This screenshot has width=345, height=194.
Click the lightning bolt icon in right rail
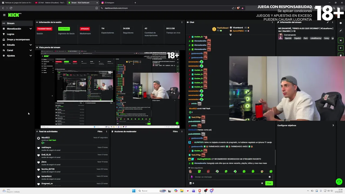(341, 48)
